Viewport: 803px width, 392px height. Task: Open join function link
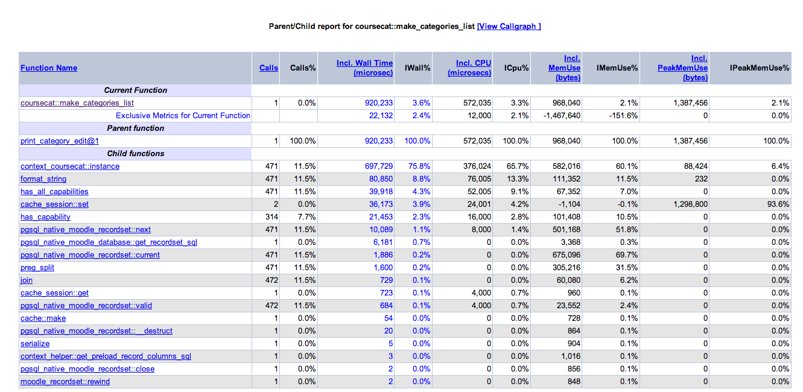point(27,280)
